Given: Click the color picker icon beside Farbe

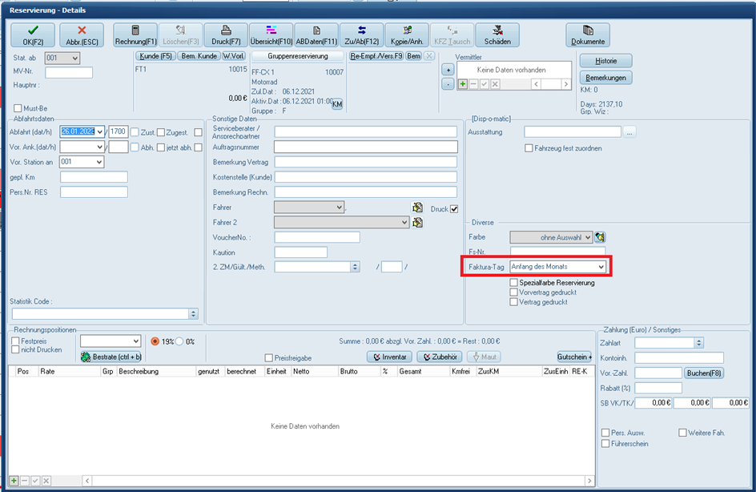Looking at the screenshot, I should (x=600, y=237).
